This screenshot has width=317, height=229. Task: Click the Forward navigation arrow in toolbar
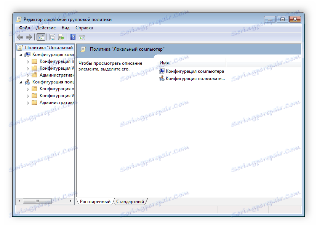(x=29, y=37)
